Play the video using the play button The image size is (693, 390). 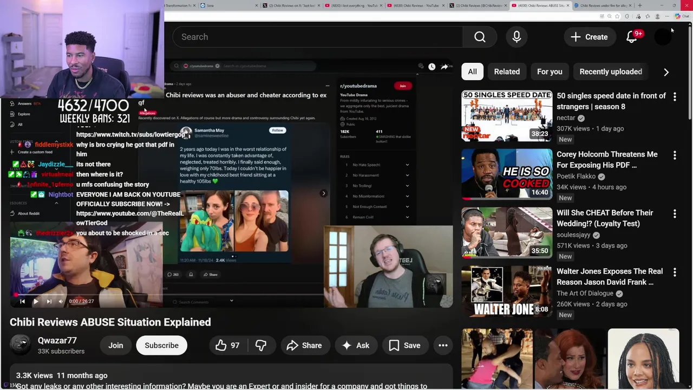(x=36, y=301)
